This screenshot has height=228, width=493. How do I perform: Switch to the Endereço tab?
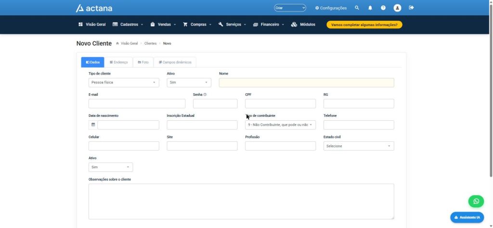pos(119,62)
